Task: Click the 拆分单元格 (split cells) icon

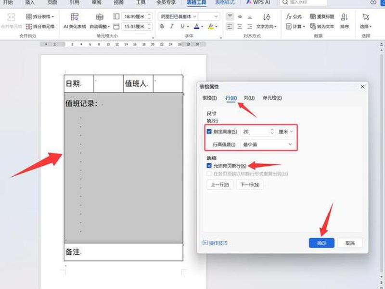Action: click(29, 26)
